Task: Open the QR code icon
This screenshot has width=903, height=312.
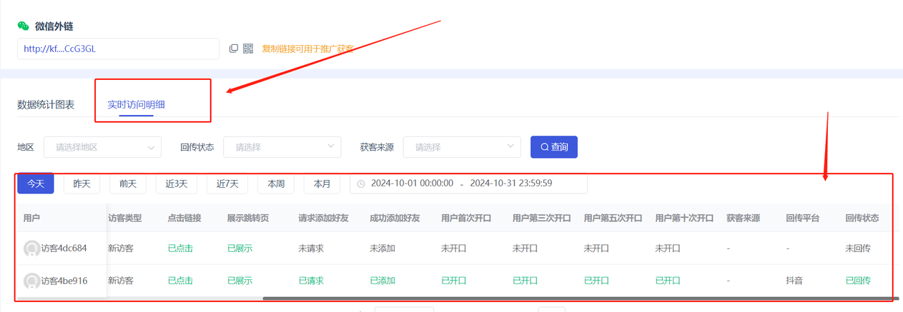Action: pos(248,49)
